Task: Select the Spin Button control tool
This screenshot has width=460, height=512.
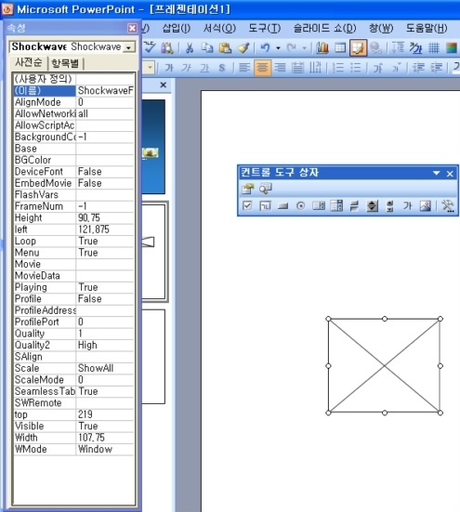Action: (x=372, y=205)
